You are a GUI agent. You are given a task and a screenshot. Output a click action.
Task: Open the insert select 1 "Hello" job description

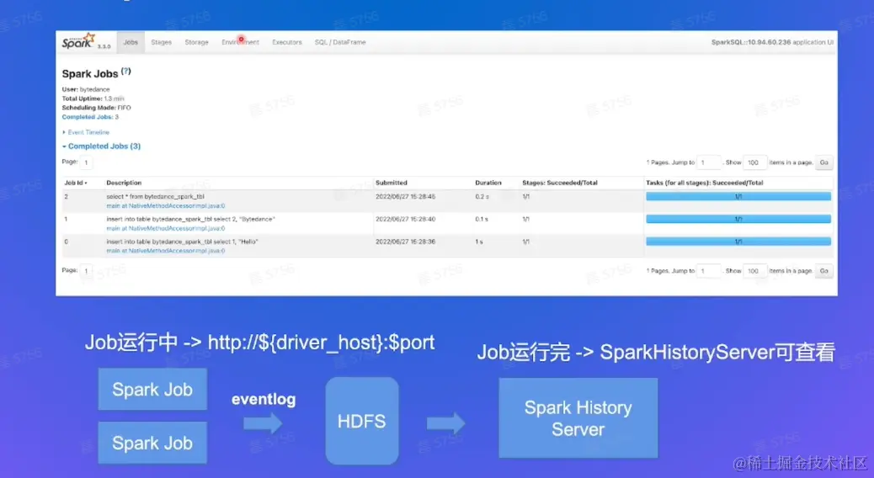(x=182, y=242)
